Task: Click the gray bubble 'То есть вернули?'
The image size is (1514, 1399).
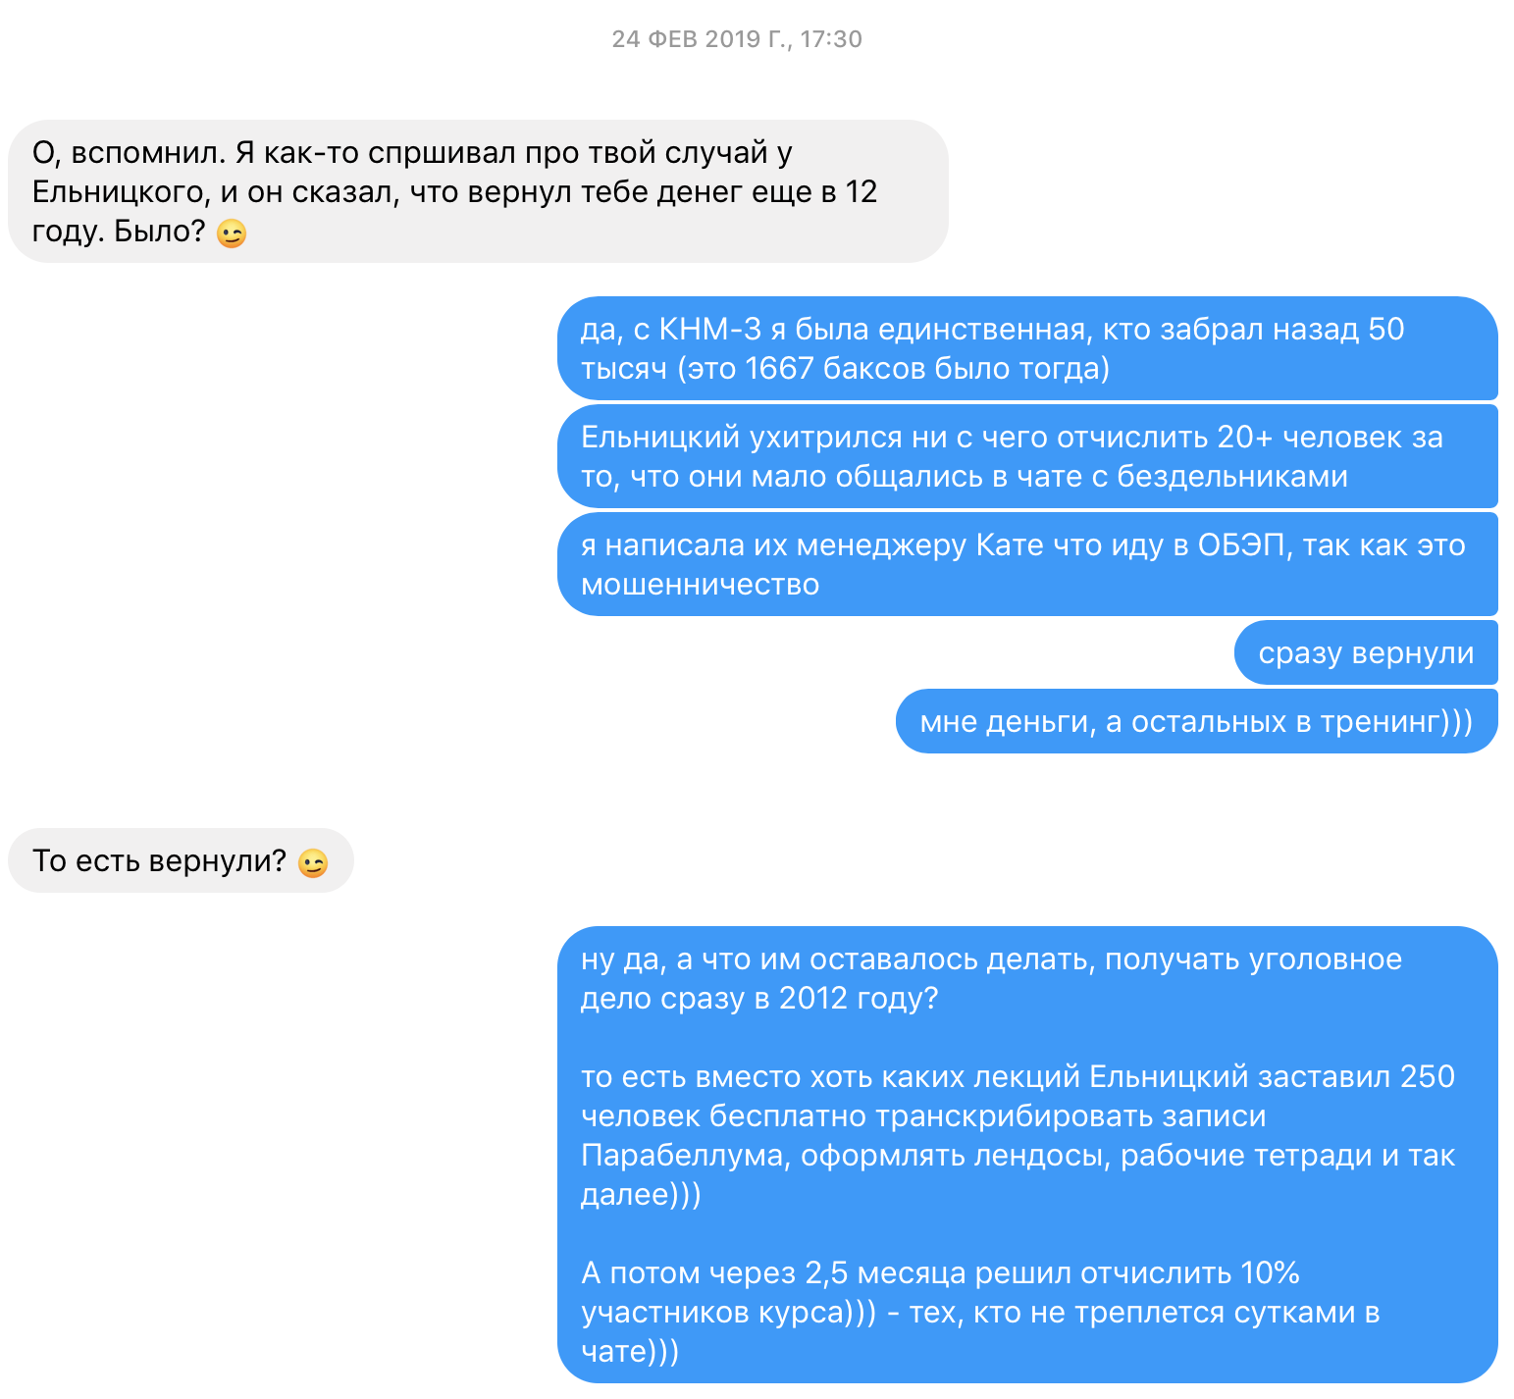Action: [x=181, y=860]
